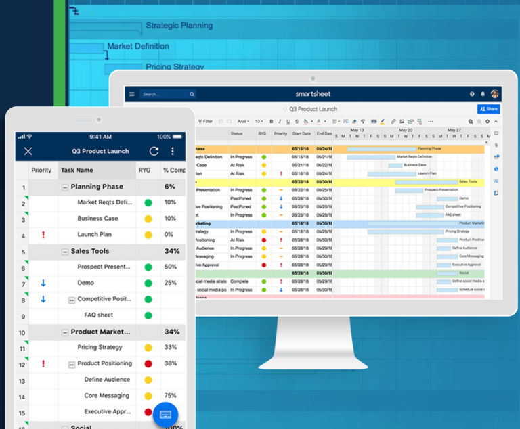Click Sales Tools Gantt bar
Screen dimensions: 520x429
pos(427,182)
